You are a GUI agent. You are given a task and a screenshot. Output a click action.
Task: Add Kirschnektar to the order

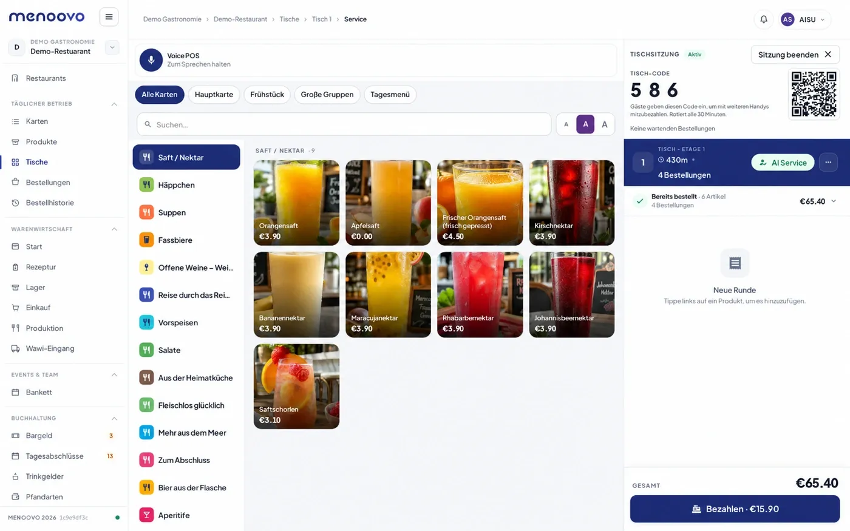click(572, 203)
